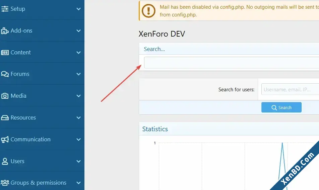The height and width of the screenshot is (190, 319).
Task: Expand the Add-ons section chevron
Action: [78, 31]
